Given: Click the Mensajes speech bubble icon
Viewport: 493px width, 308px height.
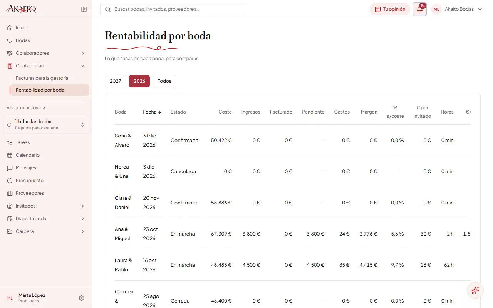Looking at the screenshot, I should [x=10, y=168].
